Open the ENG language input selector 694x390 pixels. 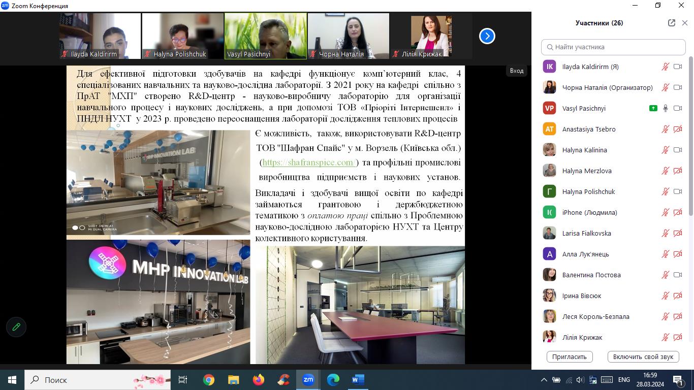pos(623,380)
